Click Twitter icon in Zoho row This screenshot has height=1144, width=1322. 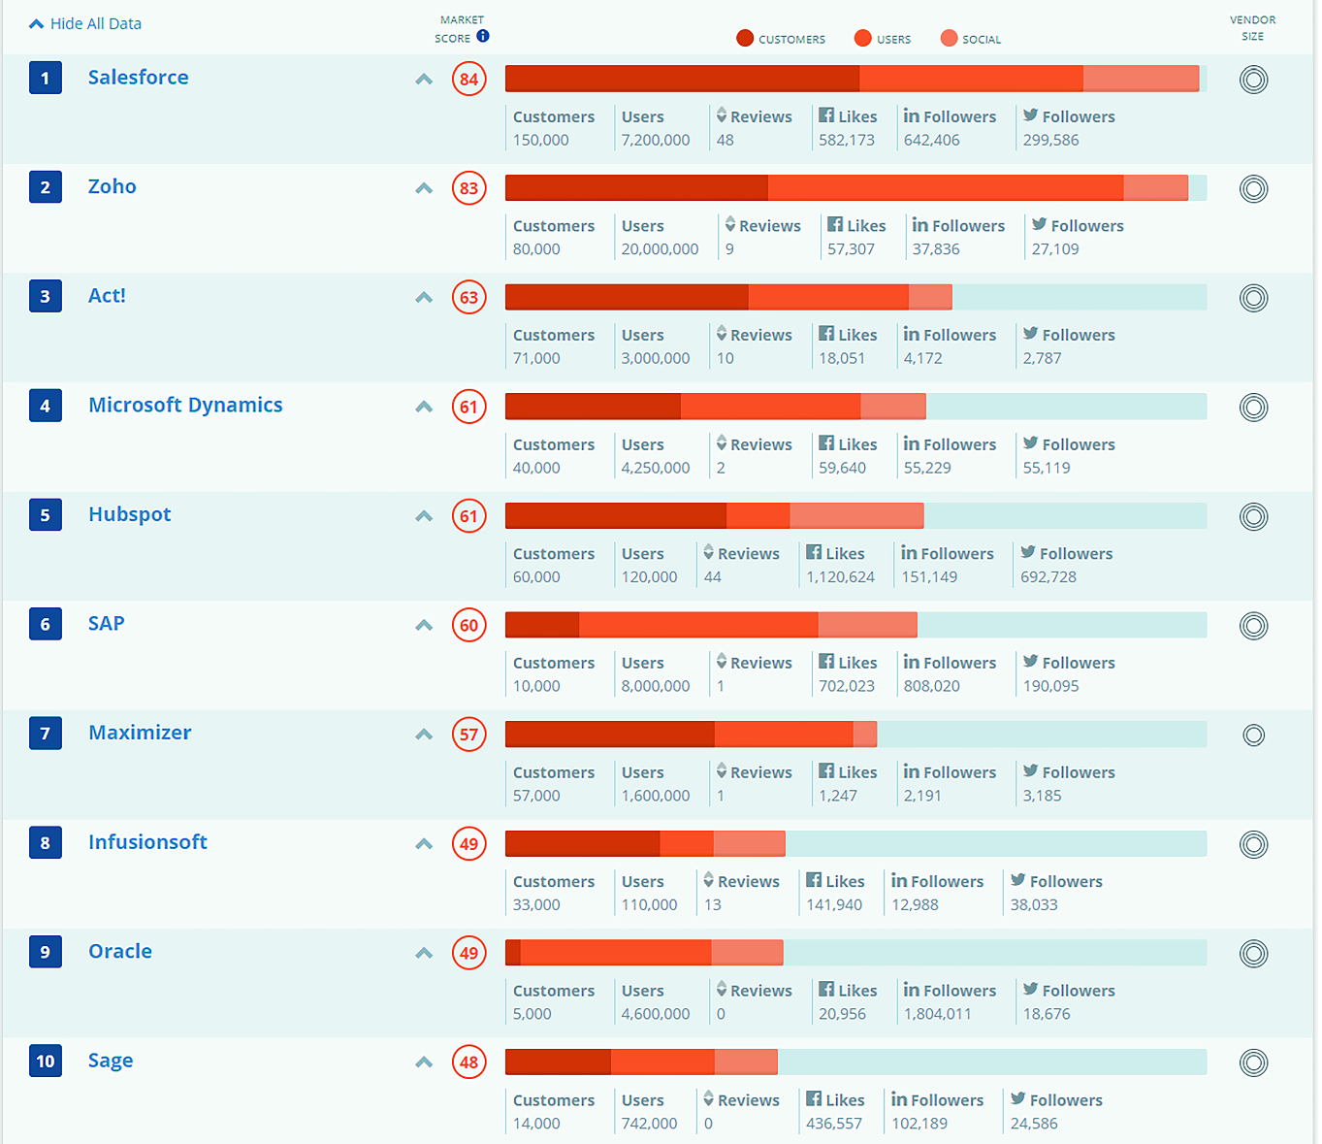click(1040, 224)
